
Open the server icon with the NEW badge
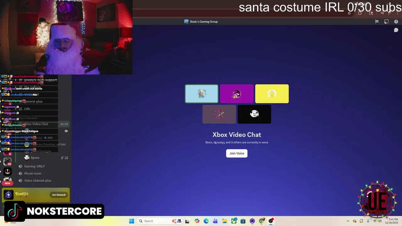(x=8, y=181)
